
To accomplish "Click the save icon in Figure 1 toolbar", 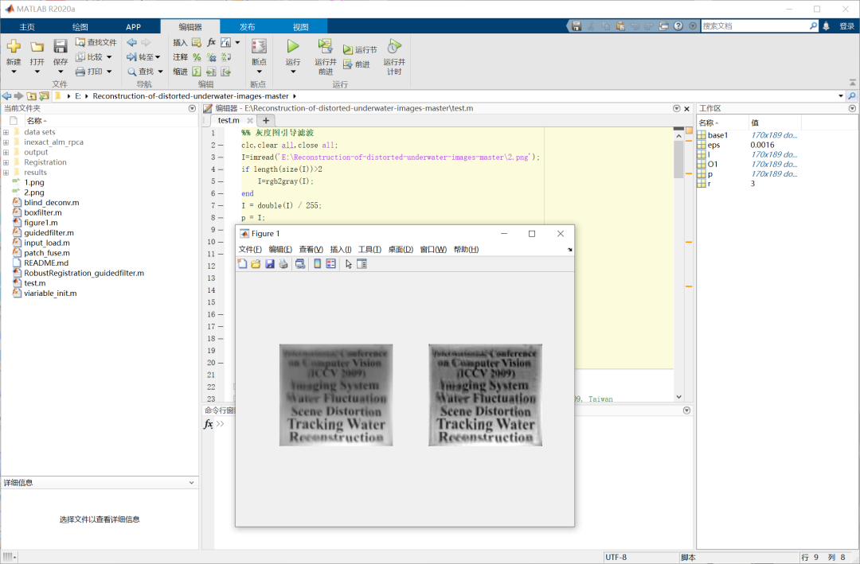I will point(269,264).
